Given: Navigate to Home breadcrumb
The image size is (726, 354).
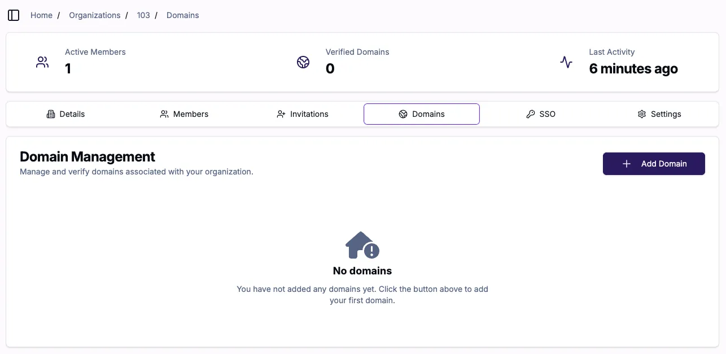Looking at the screenshot, I should [x=41, y=15].
